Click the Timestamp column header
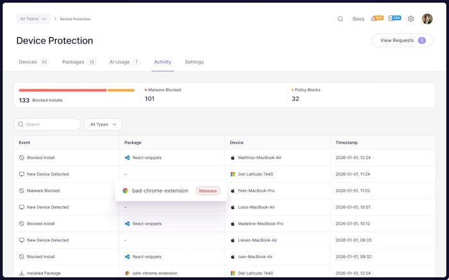 pyautogui.click(x=346, y=142)
